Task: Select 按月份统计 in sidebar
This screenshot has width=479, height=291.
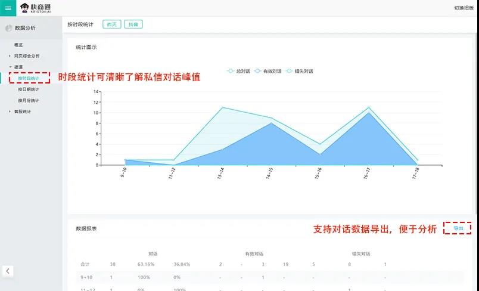Action: tap(28, 101)
